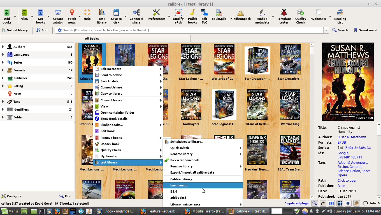Viewport: 381px width, 215px height.
Task: Choose Edit metadata in the context menu
Action: 128,69
